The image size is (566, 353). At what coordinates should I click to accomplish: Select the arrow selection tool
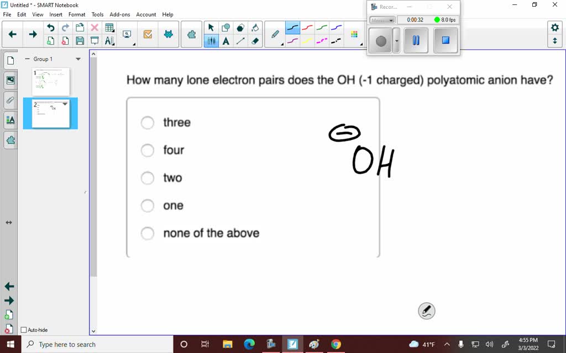[x=211, y=26]
